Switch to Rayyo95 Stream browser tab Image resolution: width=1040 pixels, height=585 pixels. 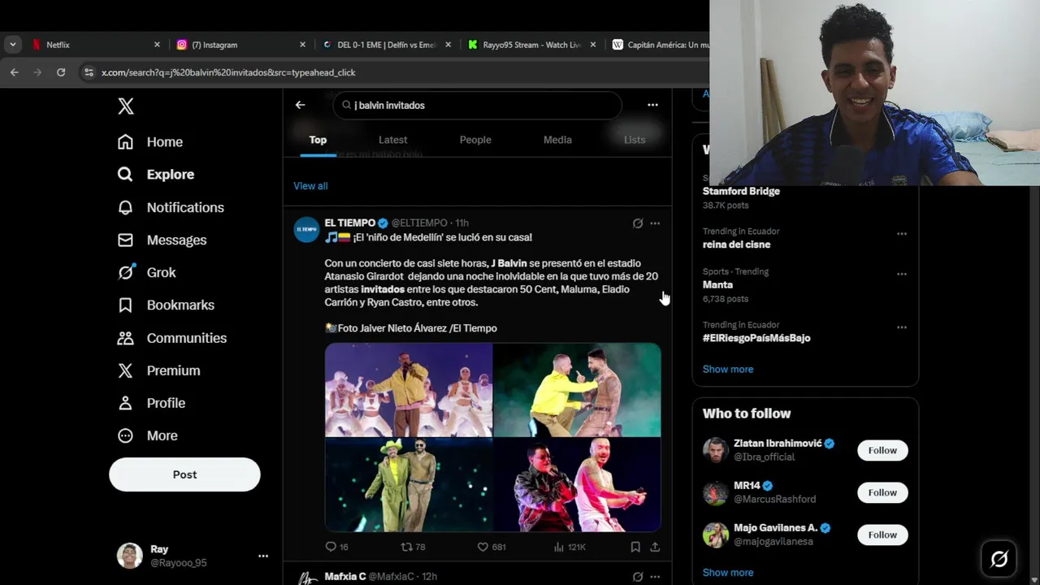531,45
